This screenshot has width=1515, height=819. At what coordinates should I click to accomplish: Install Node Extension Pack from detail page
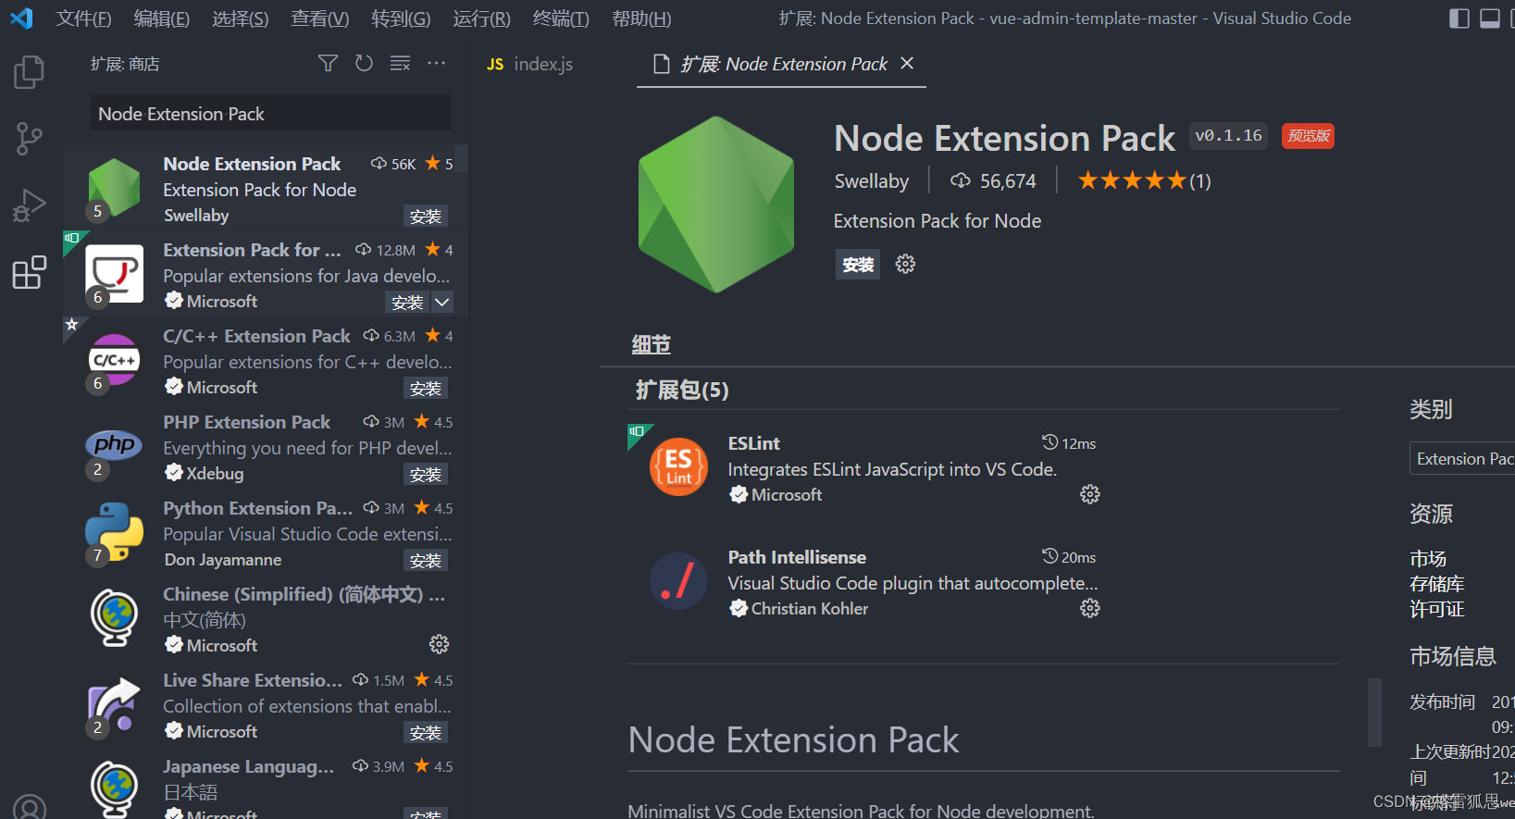tap(858, 265)
